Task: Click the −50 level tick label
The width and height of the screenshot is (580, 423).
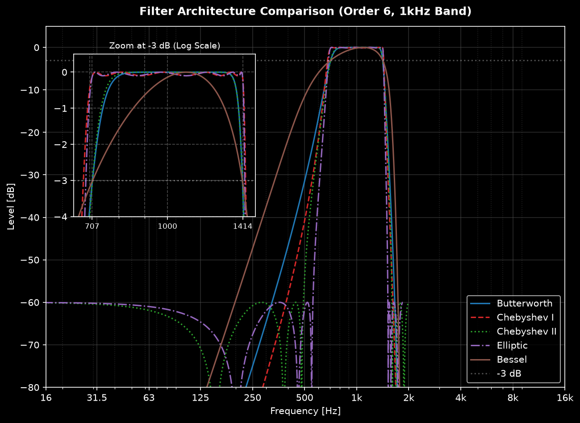Action: tap(30, 260)
